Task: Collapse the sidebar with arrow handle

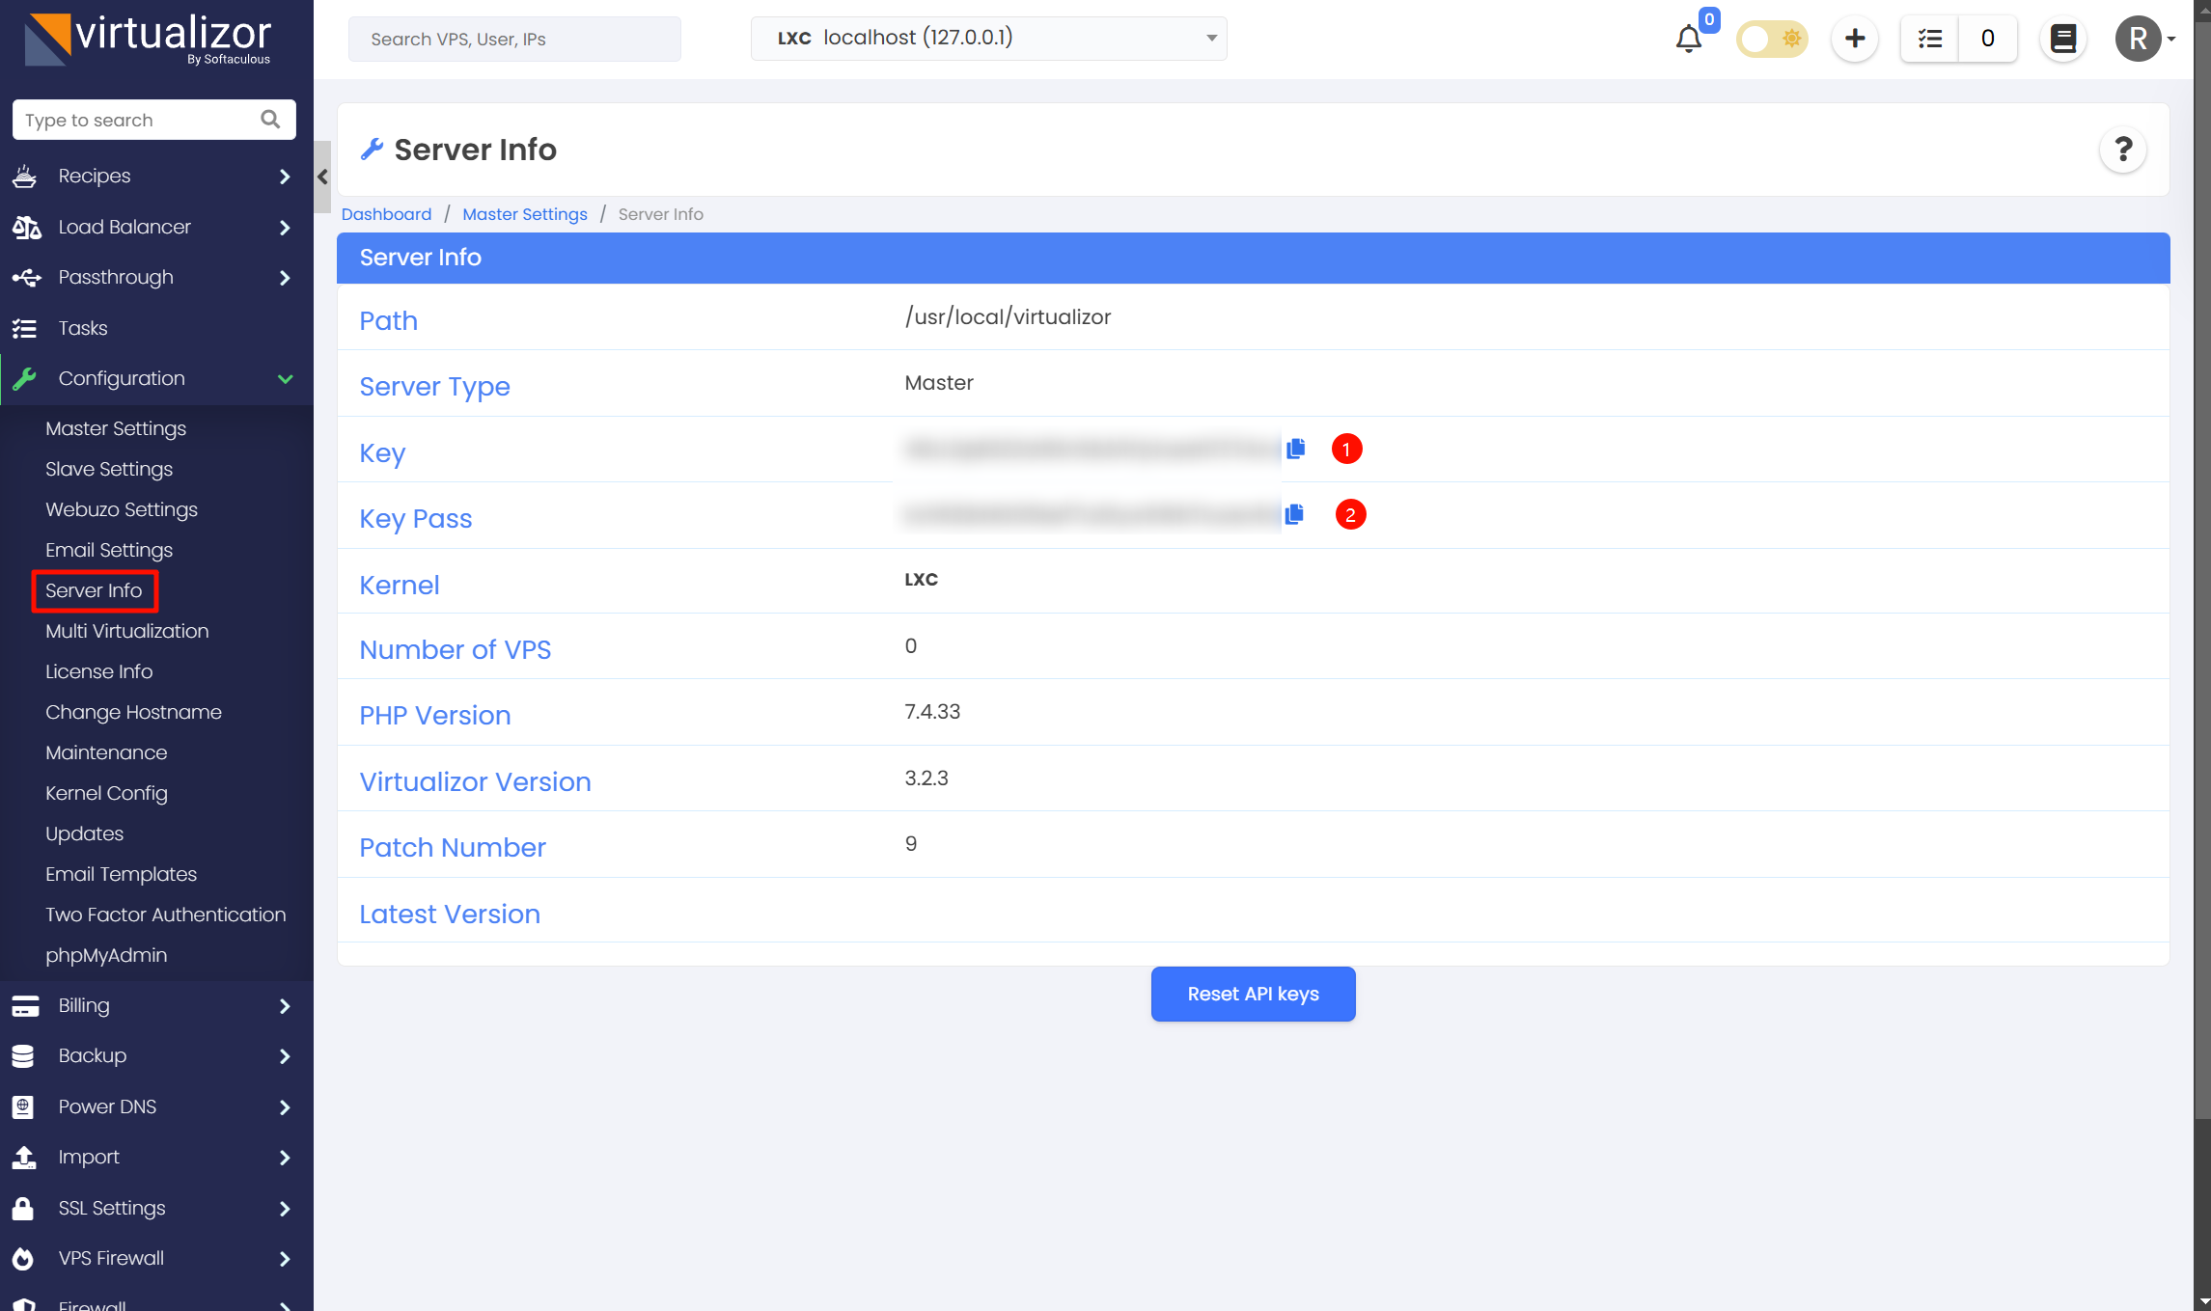Action: click(x=322, y=177)
